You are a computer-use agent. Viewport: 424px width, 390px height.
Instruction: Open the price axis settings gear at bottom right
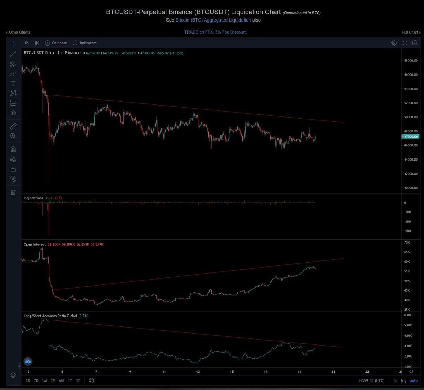click(x=411, y=372)
